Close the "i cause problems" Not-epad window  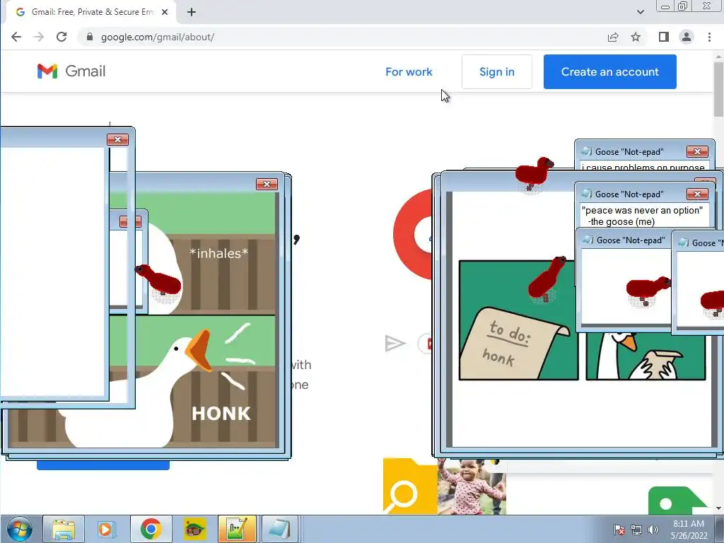[697, 151]
